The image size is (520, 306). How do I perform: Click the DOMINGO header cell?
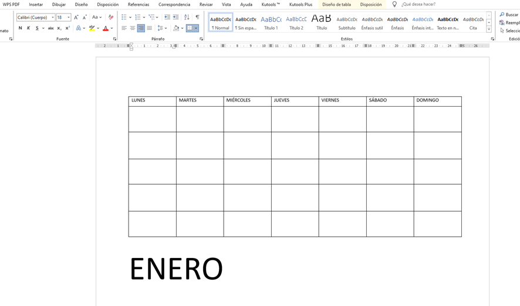pyautogui.click(x=438, y=101)
